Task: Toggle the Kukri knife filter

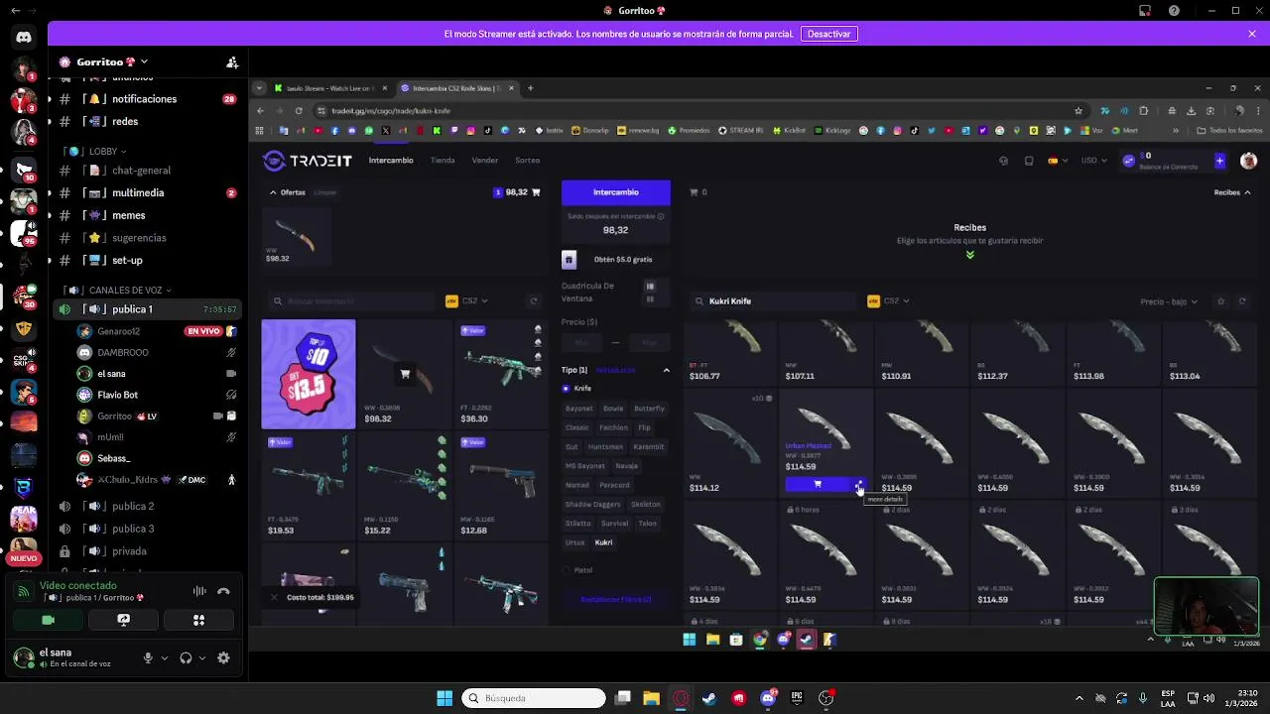Action: [x=603, y=542]
